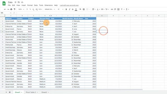Click the Merge cells icon

(87, 9)
